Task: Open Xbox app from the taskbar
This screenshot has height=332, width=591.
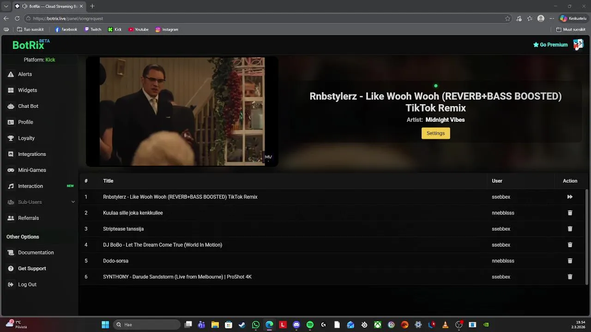Action: [x=378, y=325]
